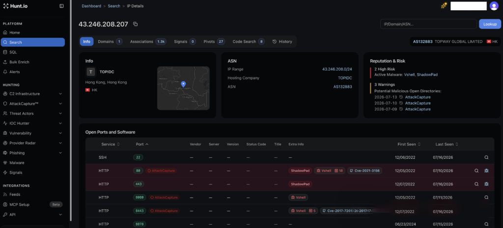The width and height of the screenshot is (503, 228).
Task: Sort table by First Seen
Action: [409, 144]
